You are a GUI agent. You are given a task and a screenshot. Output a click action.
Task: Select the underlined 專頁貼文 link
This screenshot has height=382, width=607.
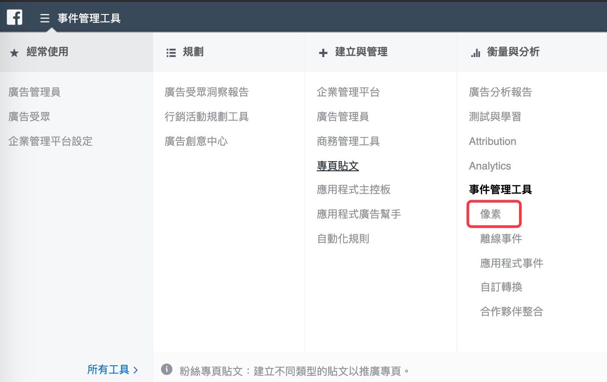click(x=338, y=166)
